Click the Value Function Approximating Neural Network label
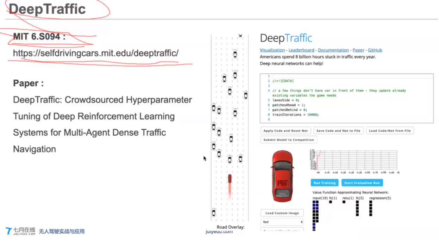The image size is (439, 241). pyautogui.click(x=350, y=192)
